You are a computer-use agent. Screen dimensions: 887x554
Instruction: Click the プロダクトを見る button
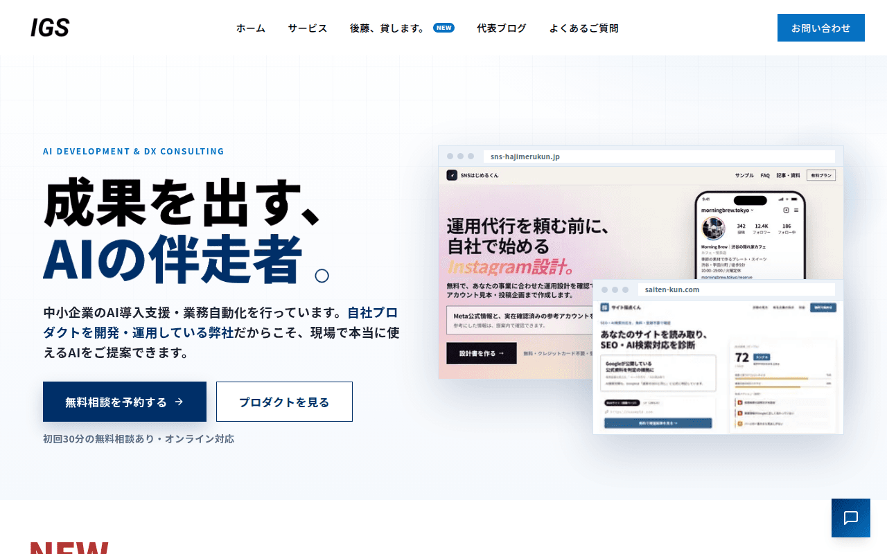tap(284, 402)
